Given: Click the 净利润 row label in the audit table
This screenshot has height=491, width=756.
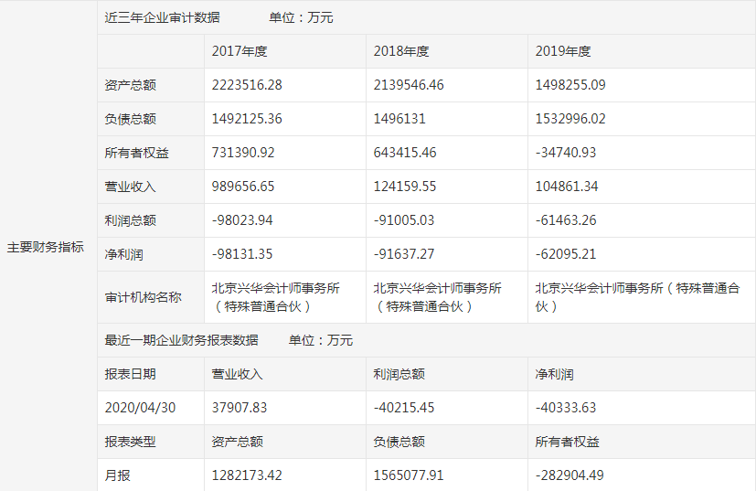Looking at the screenshot, I should (124, 254).
